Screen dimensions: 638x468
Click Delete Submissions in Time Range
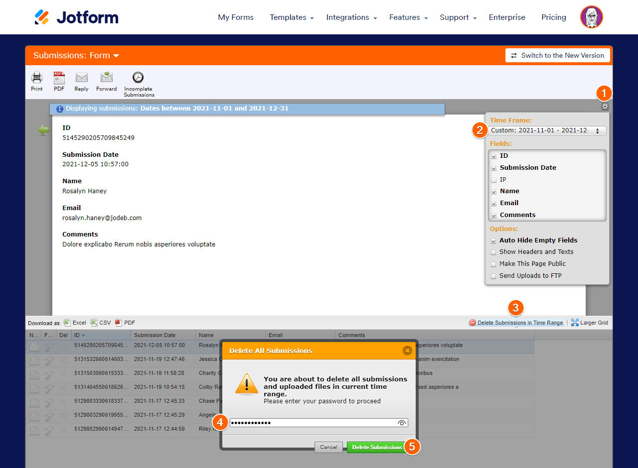point(516,323)
